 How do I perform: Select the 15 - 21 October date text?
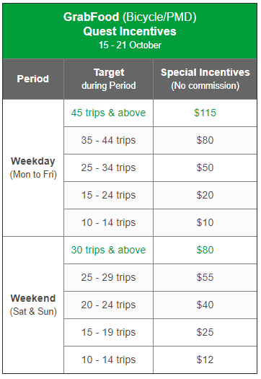130,45
